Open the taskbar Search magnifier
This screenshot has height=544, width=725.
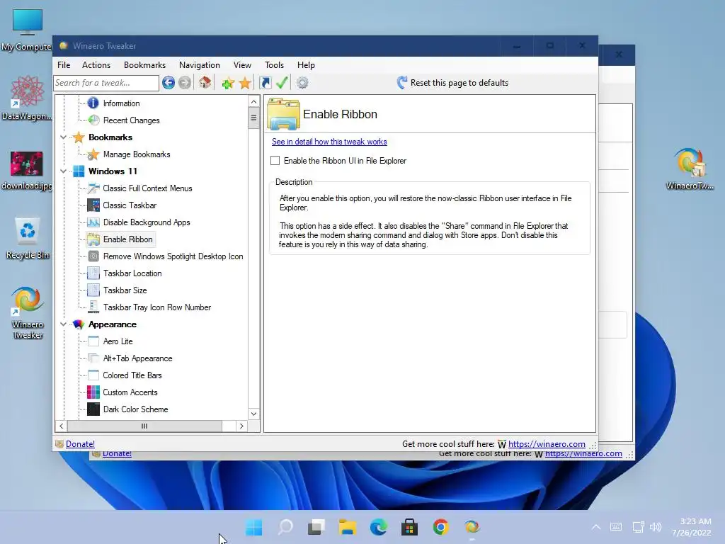point(285,527)
